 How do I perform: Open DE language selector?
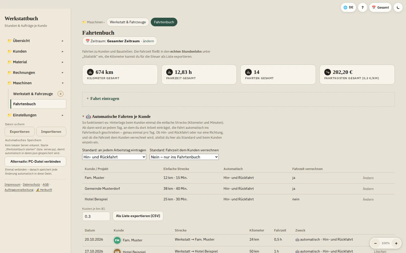(348, 7)
